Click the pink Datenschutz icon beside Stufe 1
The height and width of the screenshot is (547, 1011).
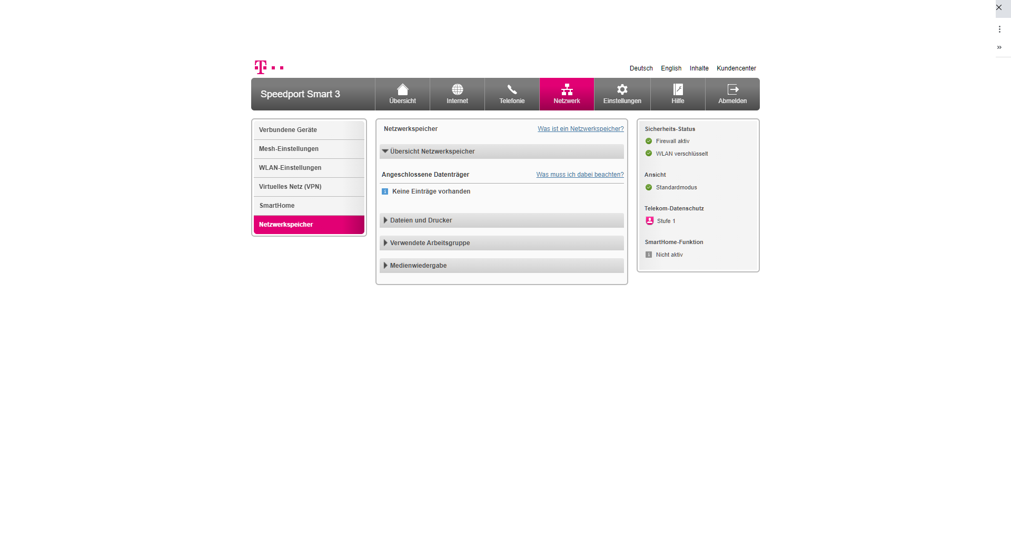(x=650, y=221)
